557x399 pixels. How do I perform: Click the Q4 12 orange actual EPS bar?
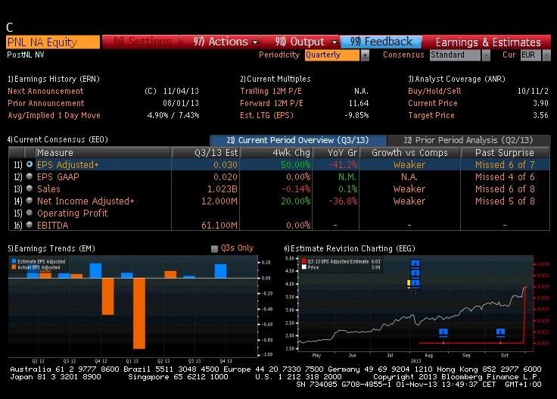(107, 296)
